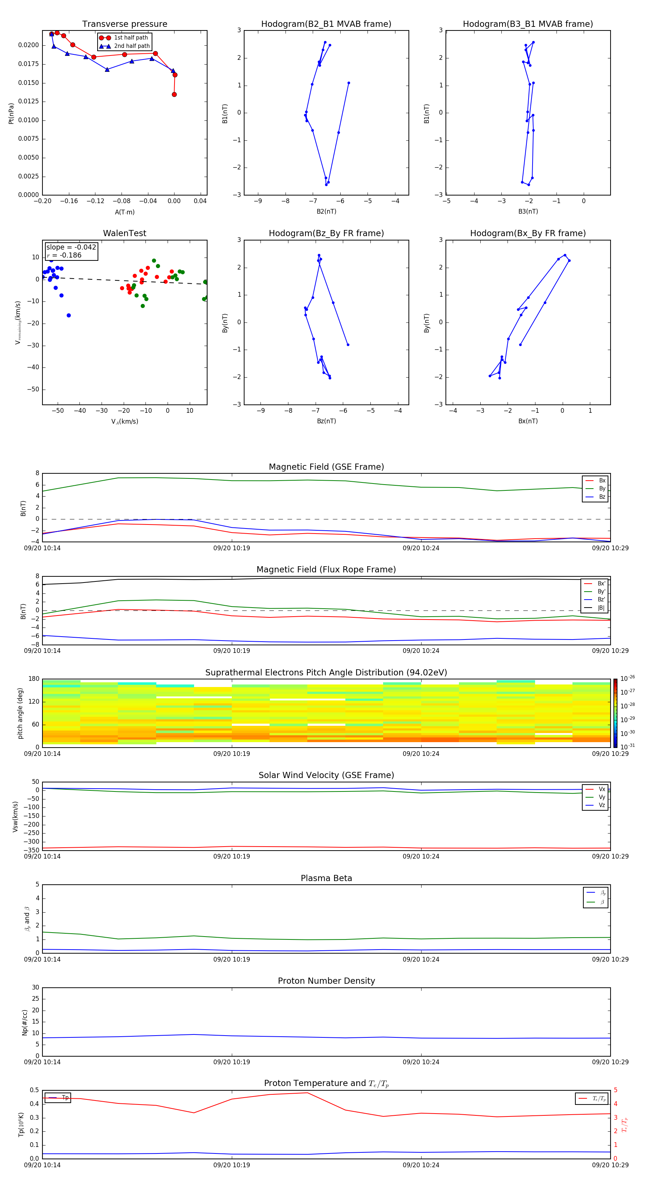The height and width of the screenshot is (1197, 653).
Task: Select "|B|" in the flux rope legend
Action: 595,608
